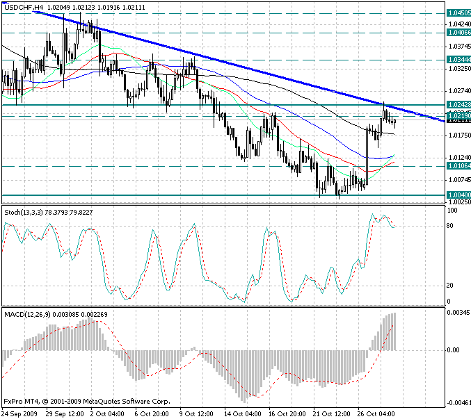Screen dimensions: 471x419
Task: Click the 9 Oct 12:00 time label
Action: click(x=196, y=414)
